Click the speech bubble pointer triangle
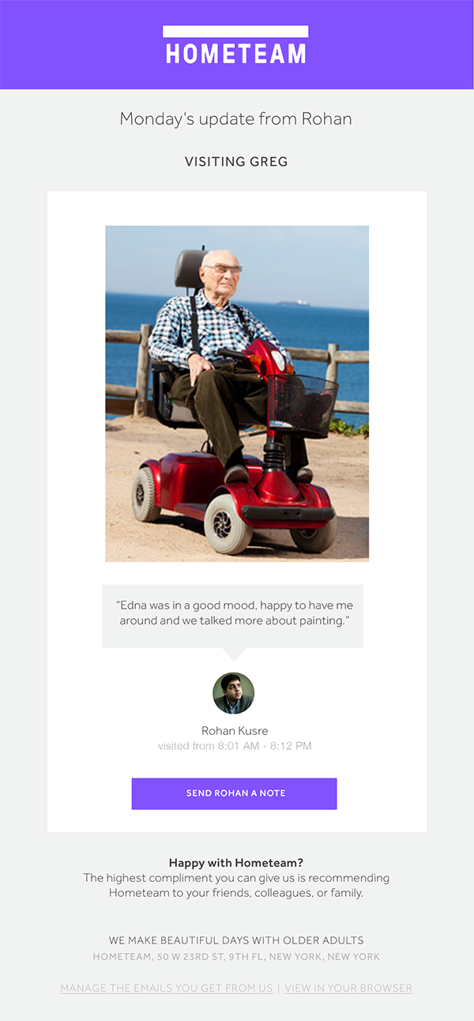The width and height of the screenshot is (474, 1021). pyautogui.click(x=233, y=654)
